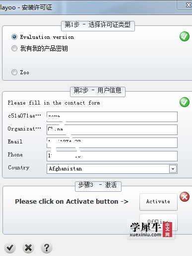
Task: Click the Offline button
Action: [158, 222]
